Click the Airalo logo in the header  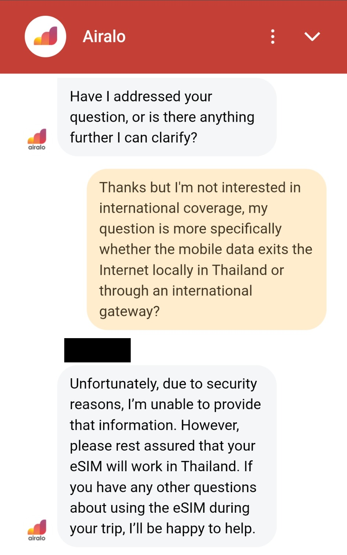46,36
